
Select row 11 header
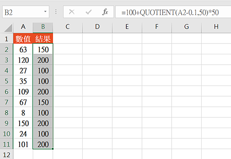[7, 144]
